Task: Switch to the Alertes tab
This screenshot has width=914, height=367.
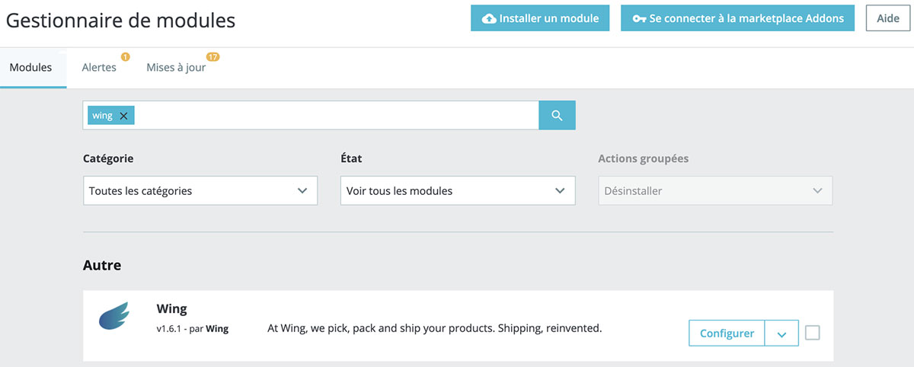Action: point(99,68)
